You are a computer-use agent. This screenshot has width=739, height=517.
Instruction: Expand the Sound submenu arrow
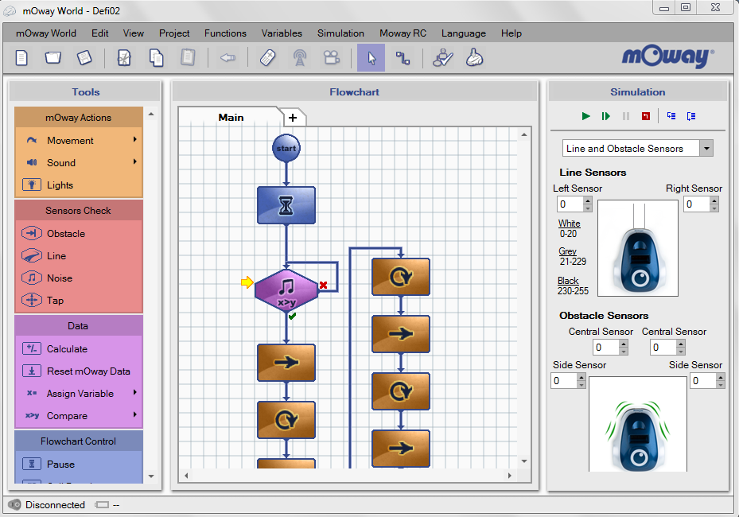[x=134, y=161]
